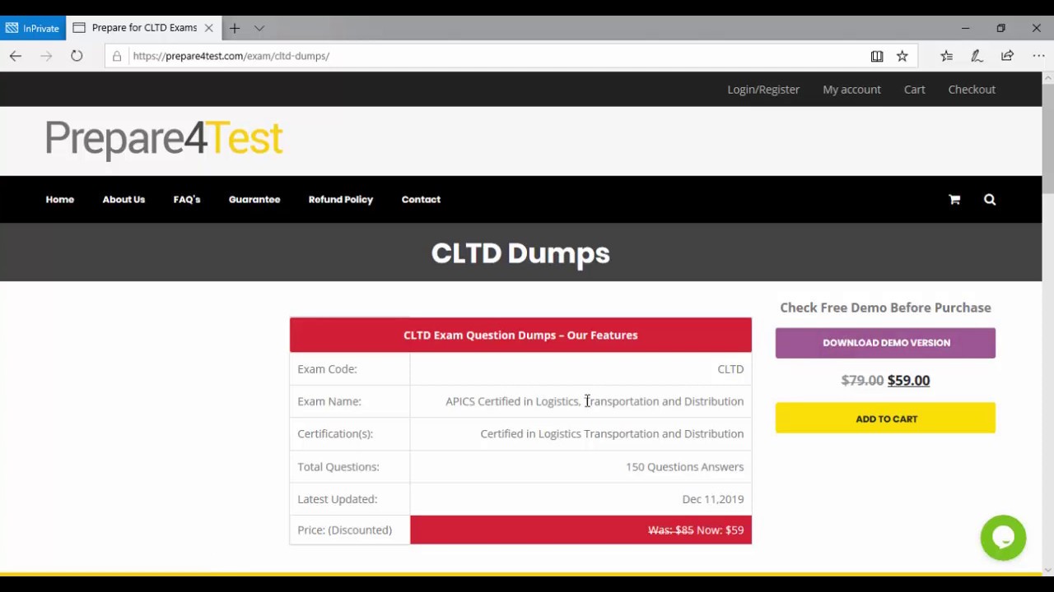Click the 'Exam Code:' label

pos(327,369)
